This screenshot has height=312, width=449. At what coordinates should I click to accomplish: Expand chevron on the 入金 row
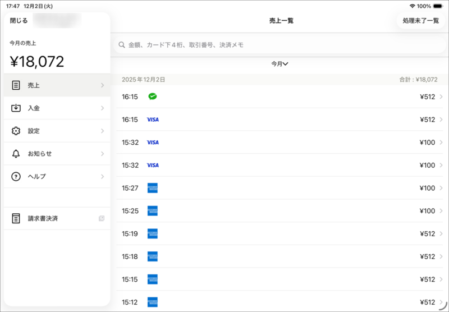coord(103,108)
